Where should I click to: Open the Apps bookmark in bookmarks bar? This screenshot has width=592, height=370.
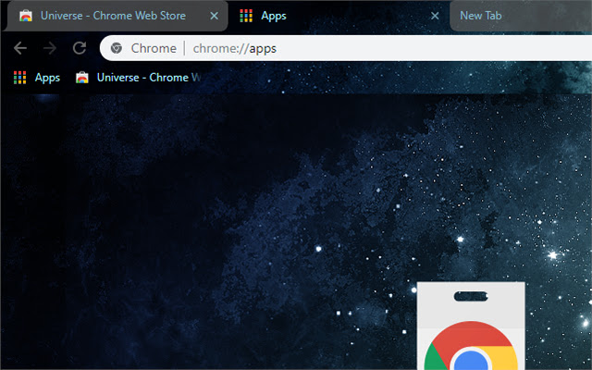(37, 78)
